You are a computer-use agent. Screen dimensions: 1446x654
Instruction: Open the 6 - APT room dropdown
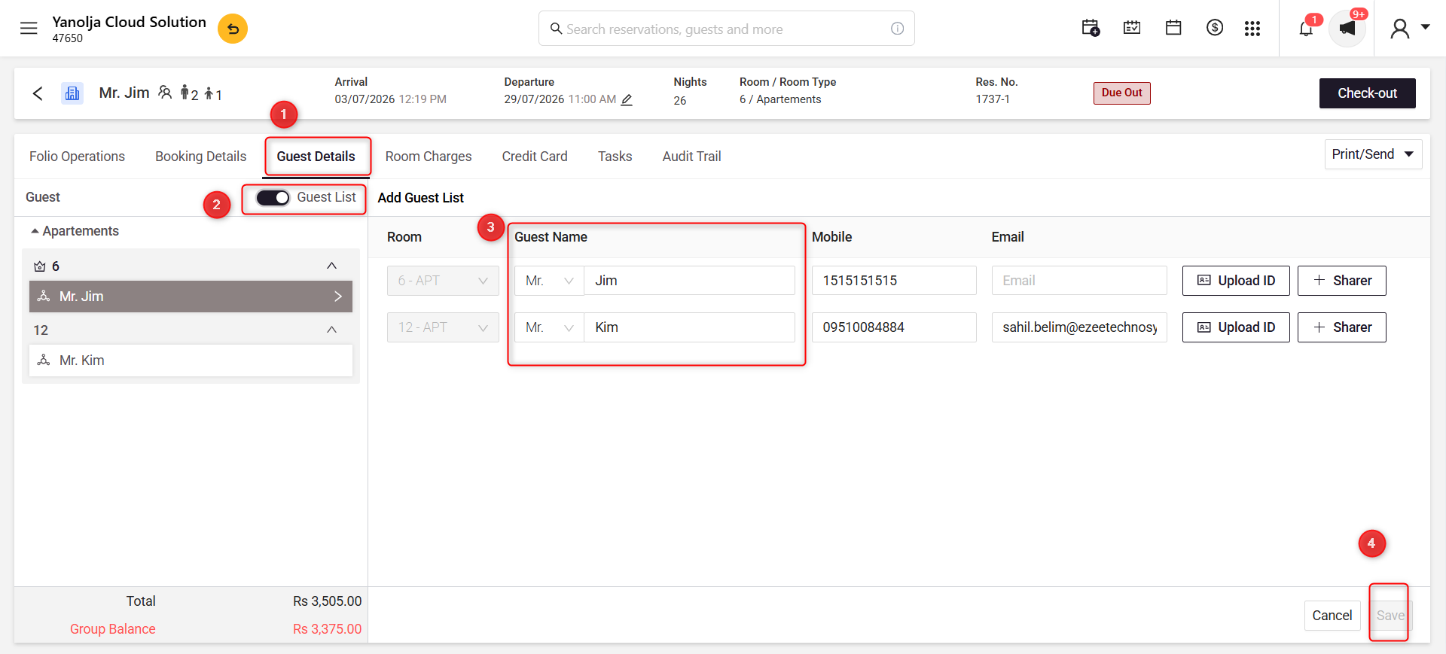click(443, 281)
